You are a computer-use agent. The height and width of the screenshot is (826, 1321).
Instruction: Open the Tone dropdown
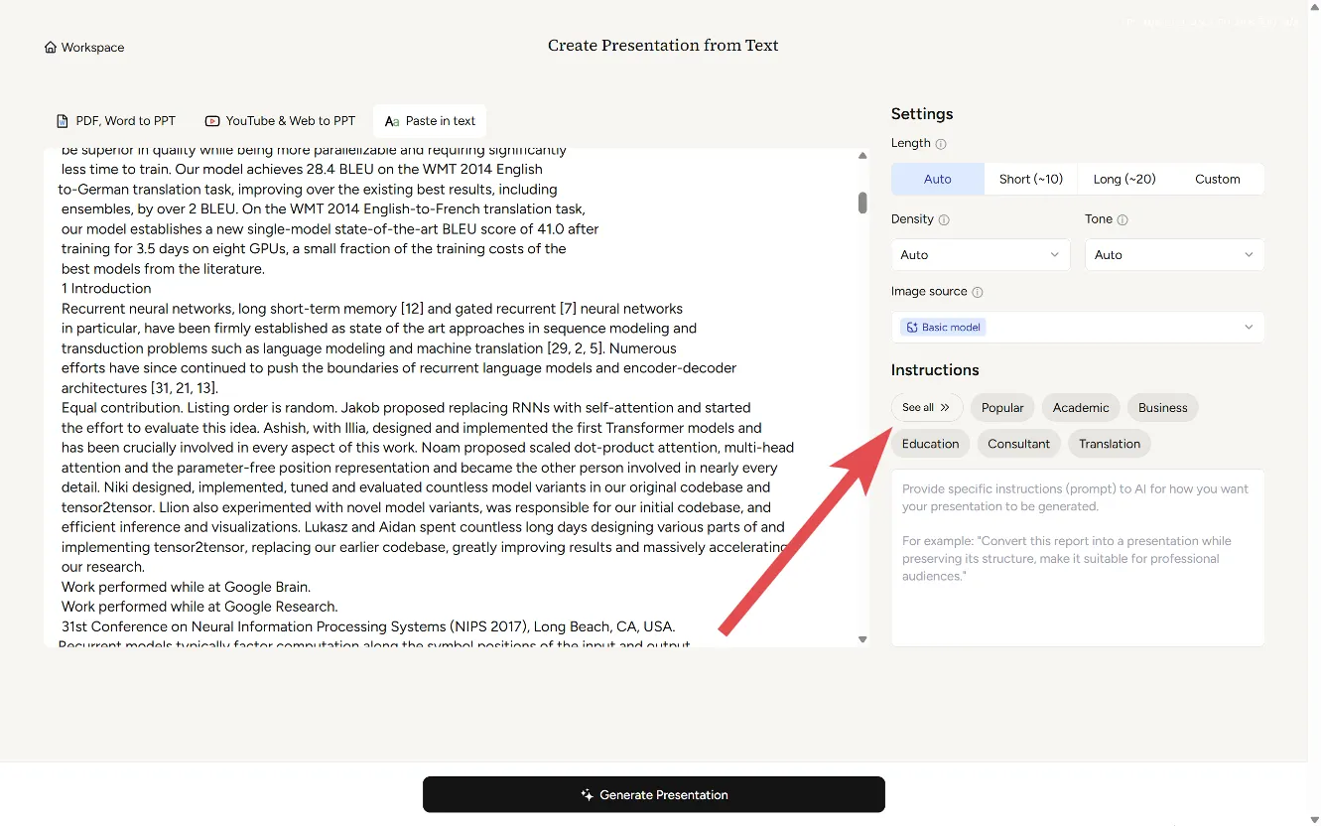coord(1173,255)
